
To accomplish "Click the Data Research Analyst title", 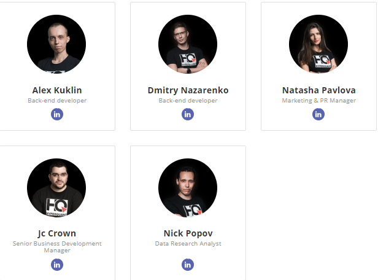I will (188, 244).
